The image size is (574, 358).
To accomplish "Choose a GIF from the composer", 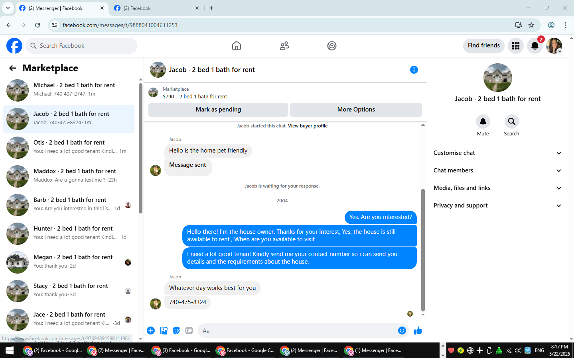I will [x=189, y=331].
